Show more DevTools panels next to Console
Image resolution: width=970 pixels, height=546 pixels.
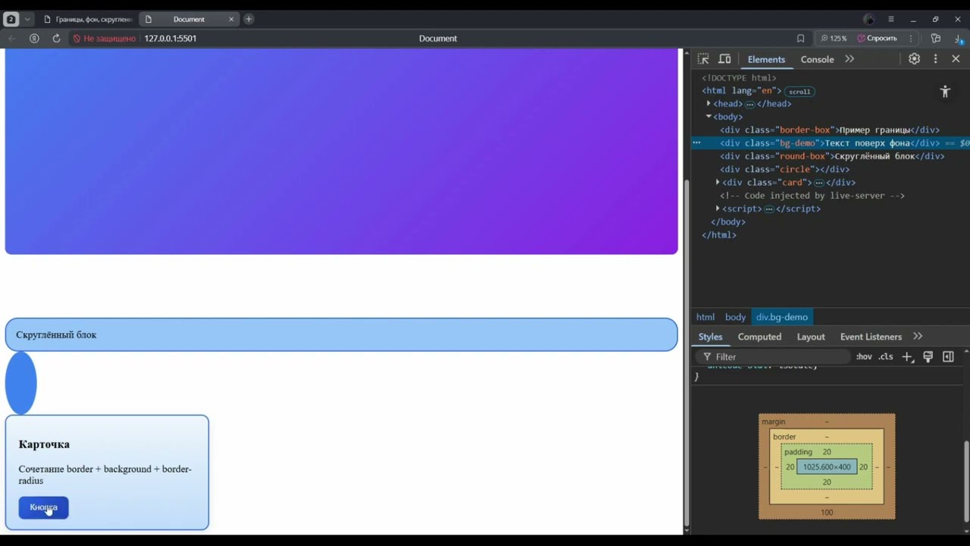pos(850,59)
